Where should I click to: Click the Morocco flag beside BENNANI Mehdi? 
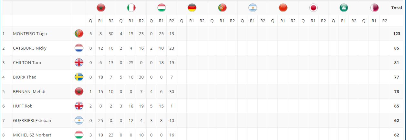coord(79,92)
